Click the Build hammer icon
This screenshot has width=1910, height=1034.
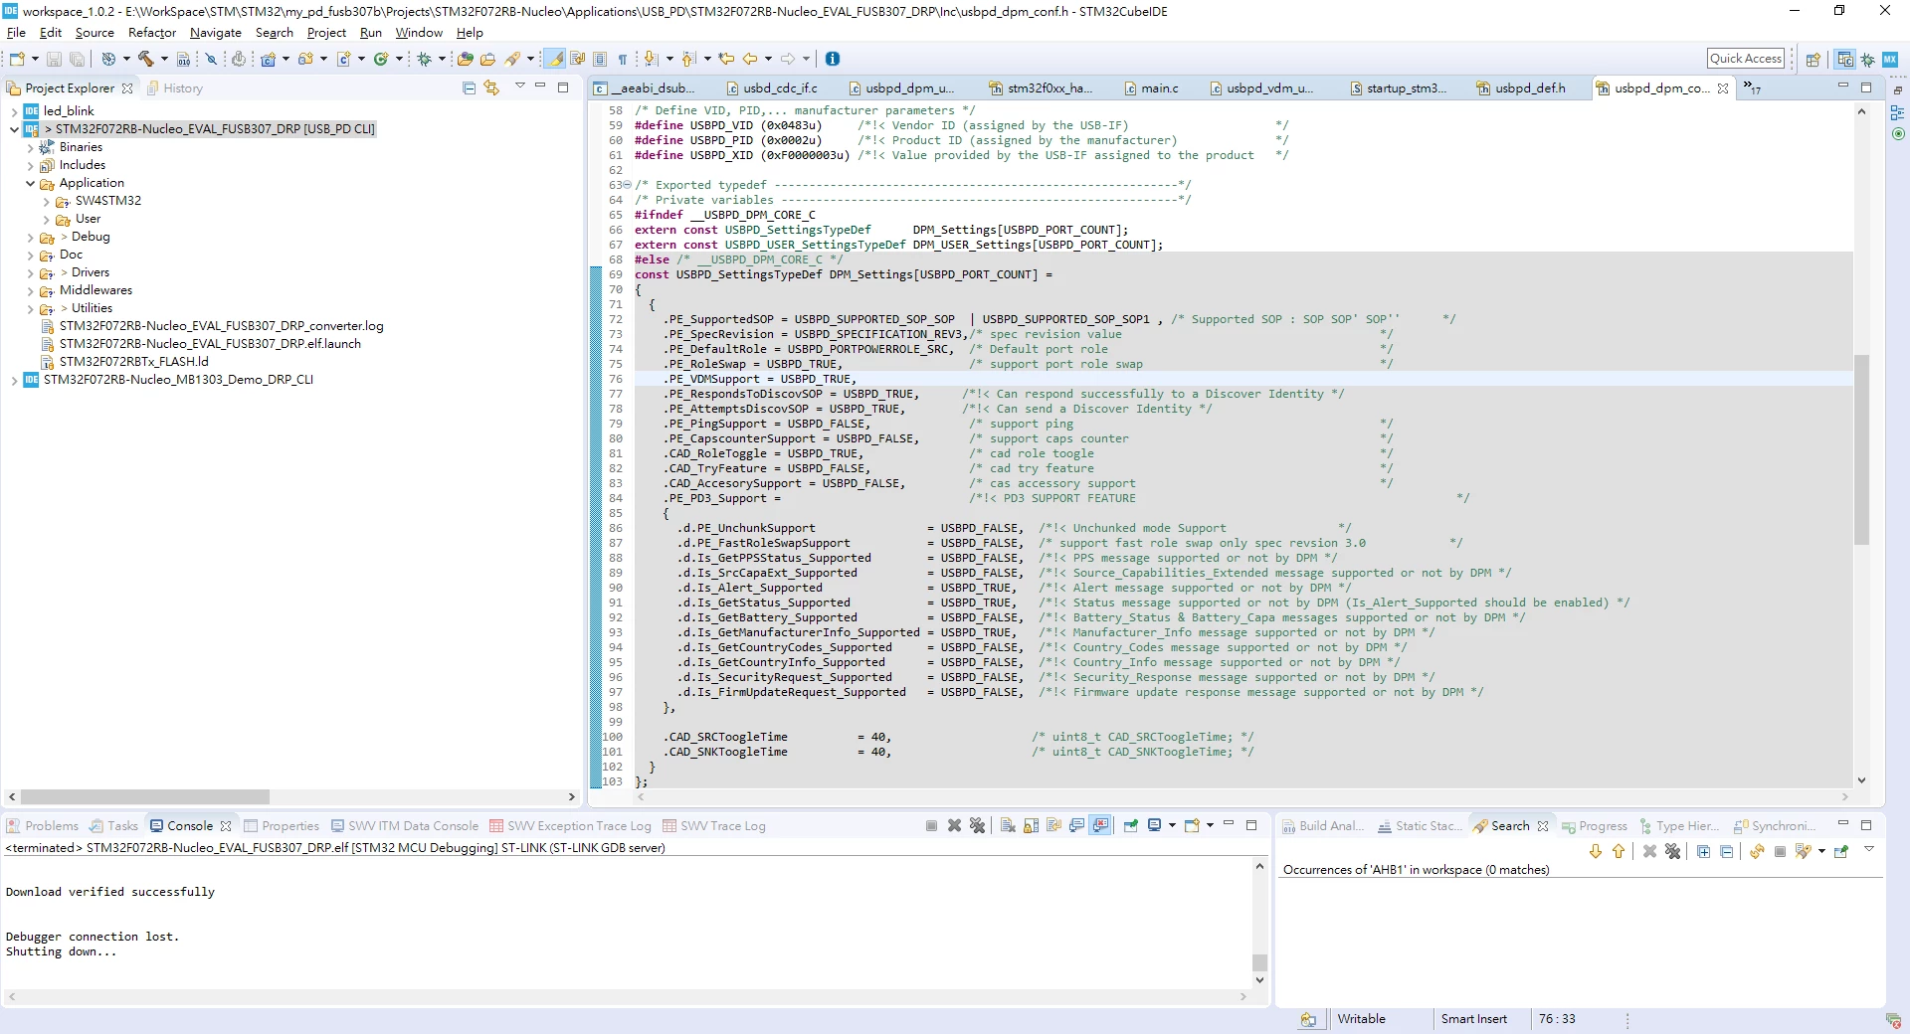(146, 59)
